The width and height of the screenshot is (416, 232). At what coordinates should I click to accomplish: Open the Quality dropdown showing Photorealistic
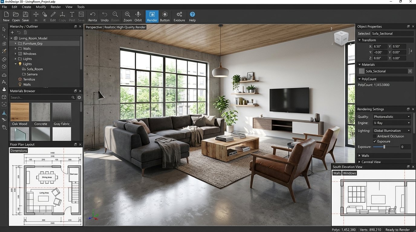392,117
